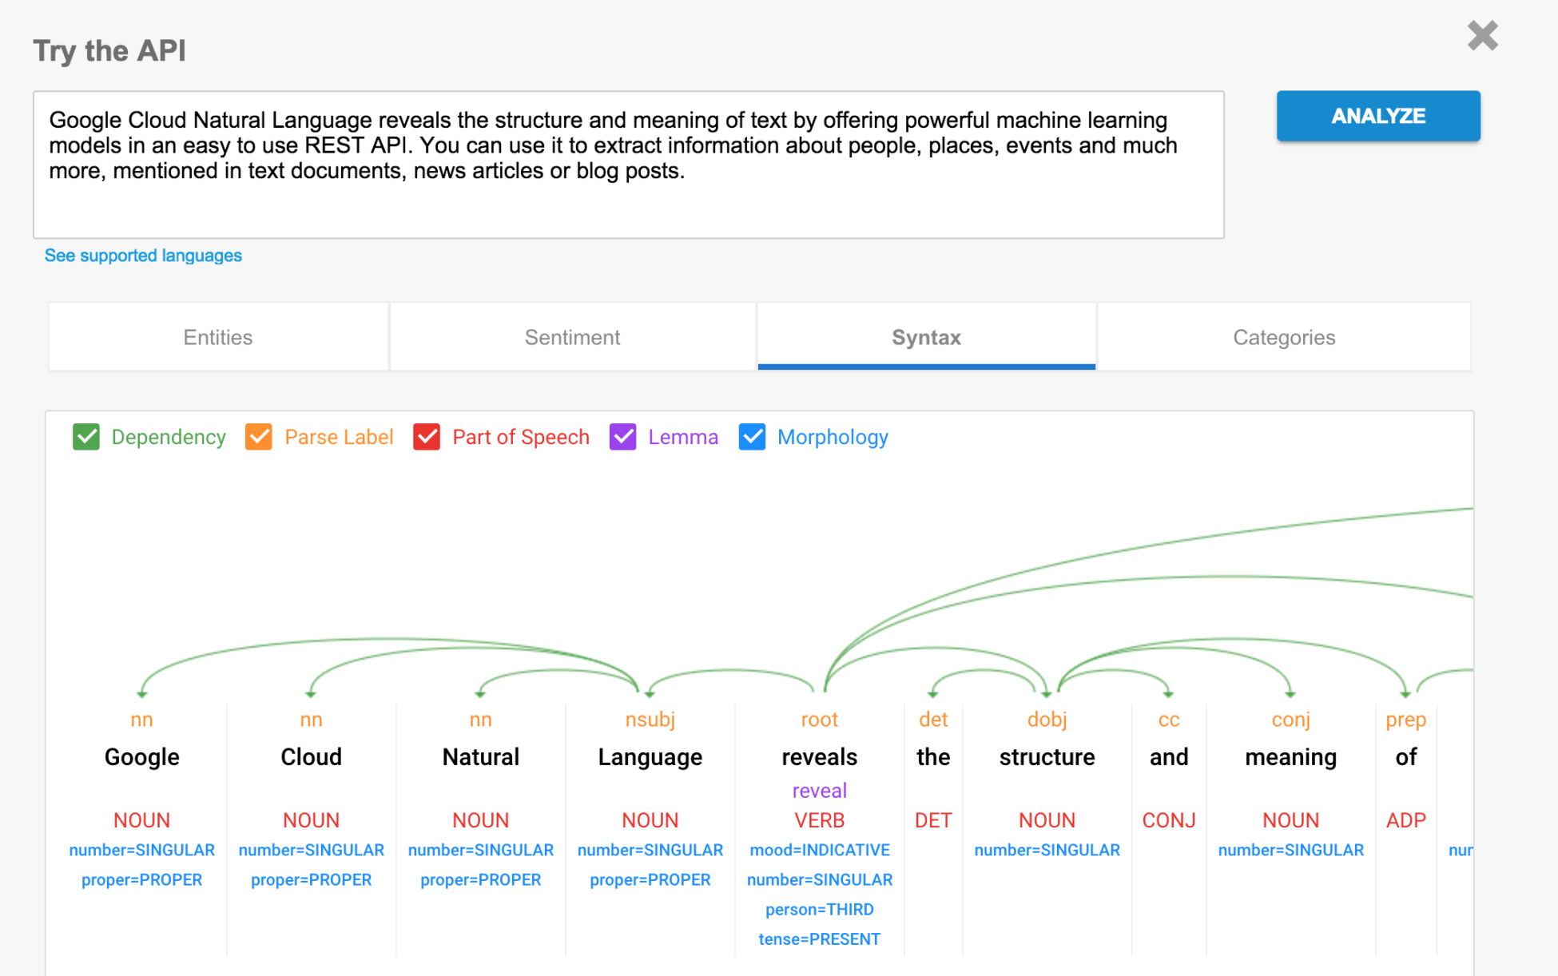Screen dimensions: 1558x976
Task: Open the Categories tab
Action: tap(1283, 337)
